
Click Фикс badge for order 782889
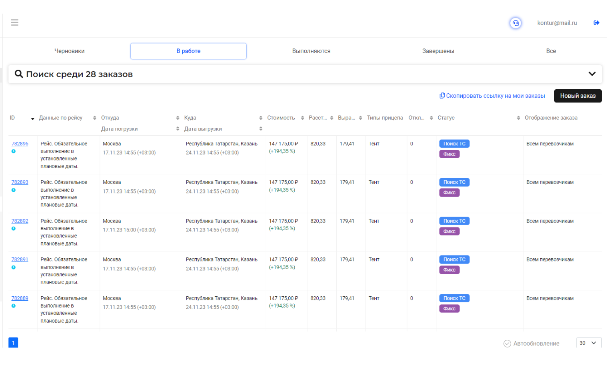coord(449,309)
